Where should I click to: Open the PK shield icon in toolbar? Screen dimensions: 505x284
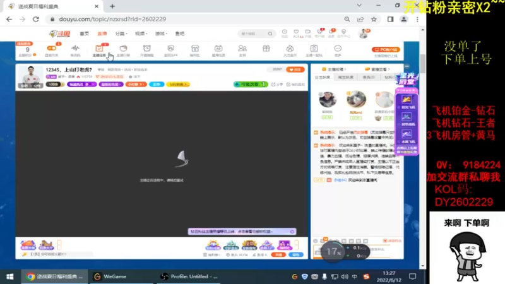coord(170,49)
